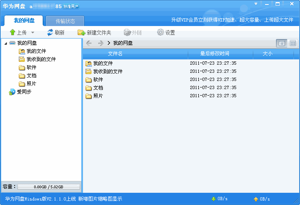Click the 照片 folder icon in sidebar
300x205 pixels.
(22, 84)
